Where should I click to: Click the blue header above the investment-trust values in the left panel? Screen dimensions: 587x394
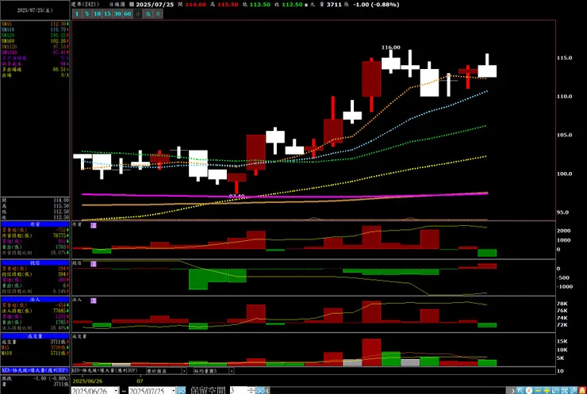tap(35, 262)
